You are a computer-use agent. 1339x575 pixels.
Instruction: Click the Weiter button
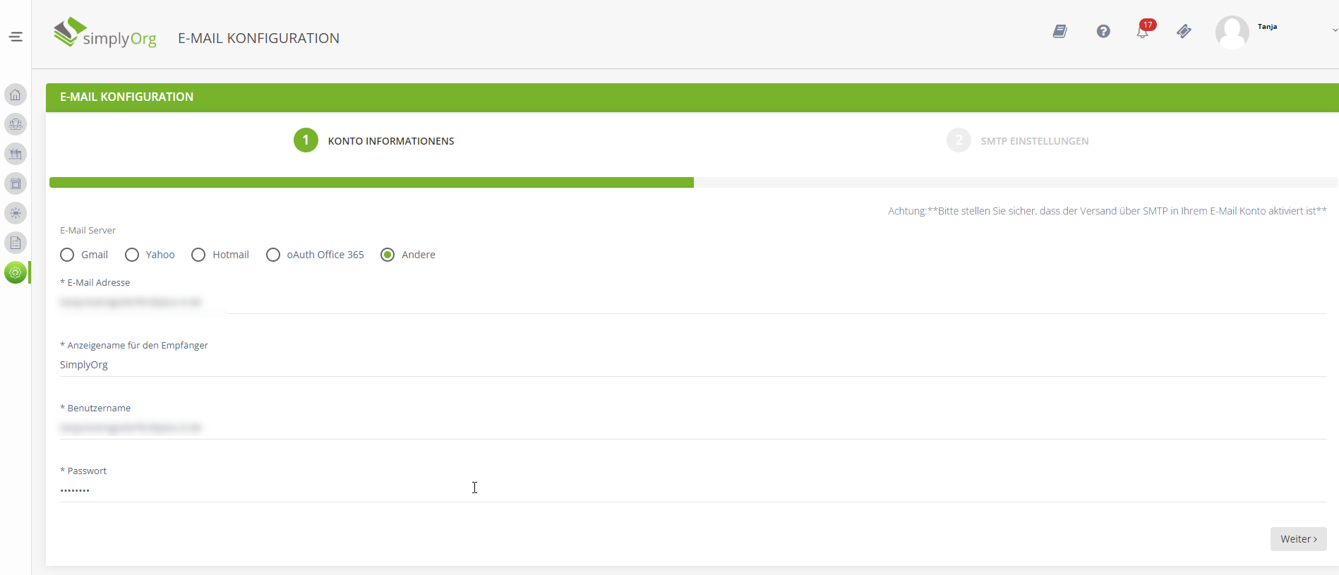(x=1298, y=539)
